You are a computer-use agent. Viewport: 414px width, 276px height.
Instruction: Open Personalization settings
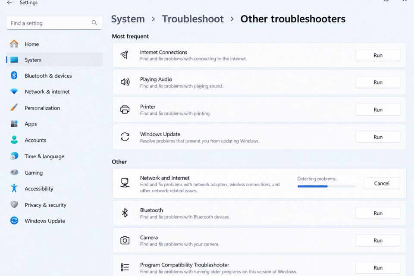[x=54, y=108]
